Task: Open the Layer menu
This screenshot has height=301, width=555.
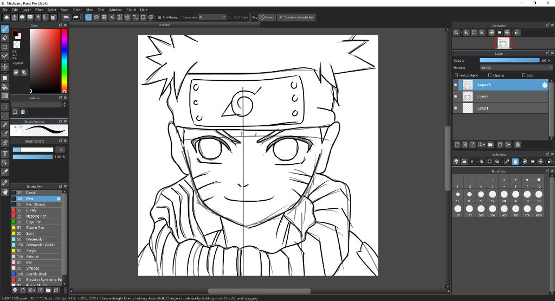Action: tap(27, 10)
